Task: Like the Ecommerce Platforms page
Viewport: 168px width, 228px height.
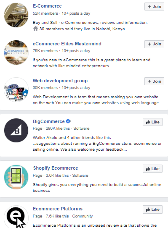Action: pos(152,210)
